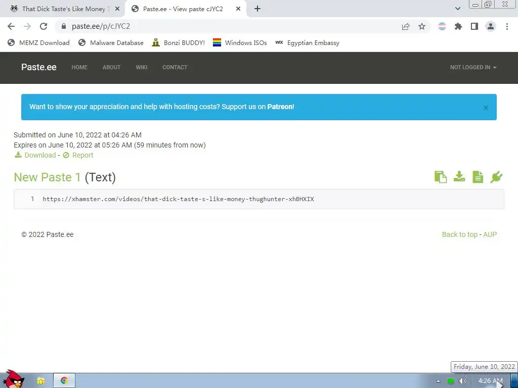518x388 pixels.
Task: Share this page icon in address bar
Action: (406, 26)
